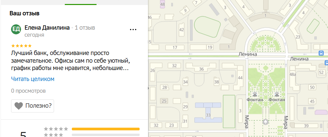
Task: Click the blue building numbered 33
Action: [208, 112]
